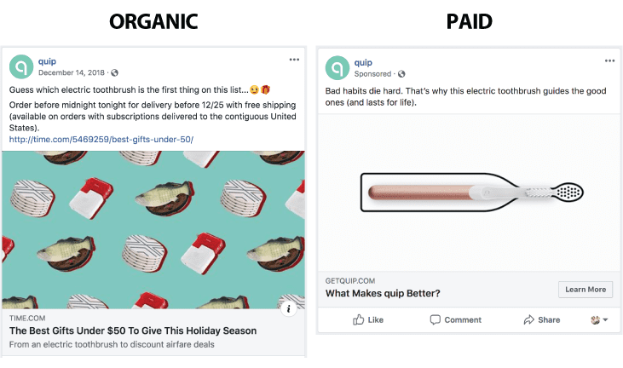The image size is (623, 368).
Task: Open the three-dot options menu on the organic post
Action: click(294, 60)
